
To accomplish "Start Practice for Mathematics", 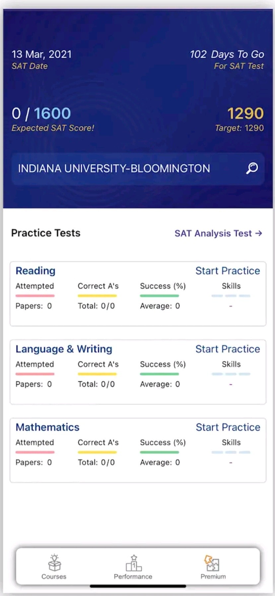I will coord(228,427).
